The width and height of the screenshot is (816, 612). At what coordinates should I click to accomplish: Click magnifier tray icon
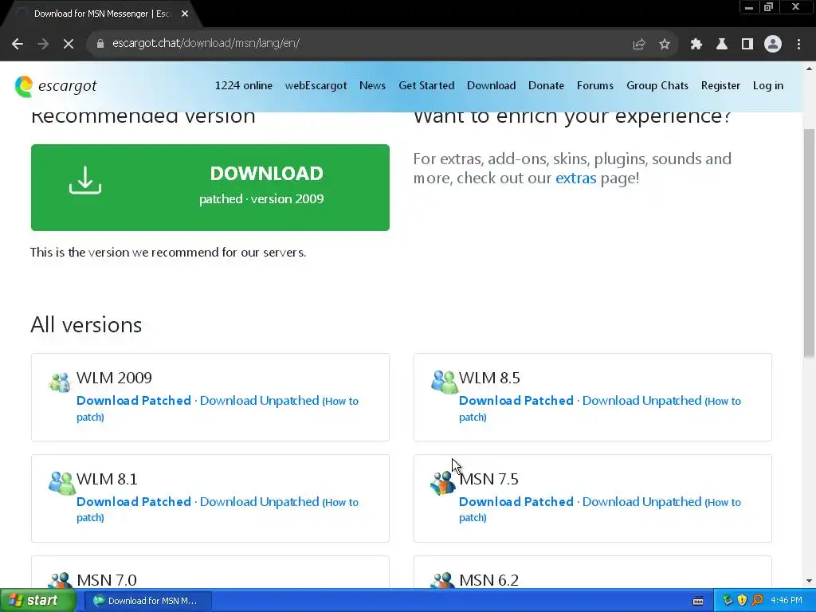coord(757,600)
